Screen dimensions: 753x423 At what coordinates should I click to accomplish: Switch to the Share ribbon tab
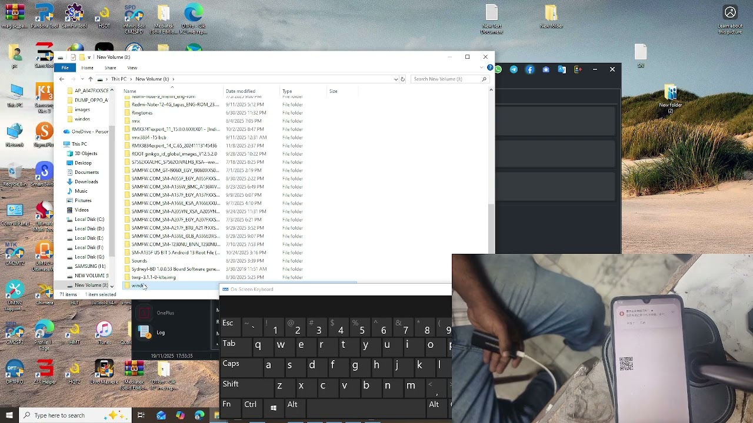110,68
